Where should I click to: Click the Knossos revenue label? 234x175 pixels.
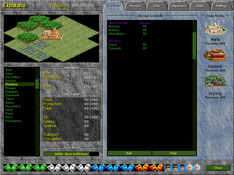(x=215, y=70)
